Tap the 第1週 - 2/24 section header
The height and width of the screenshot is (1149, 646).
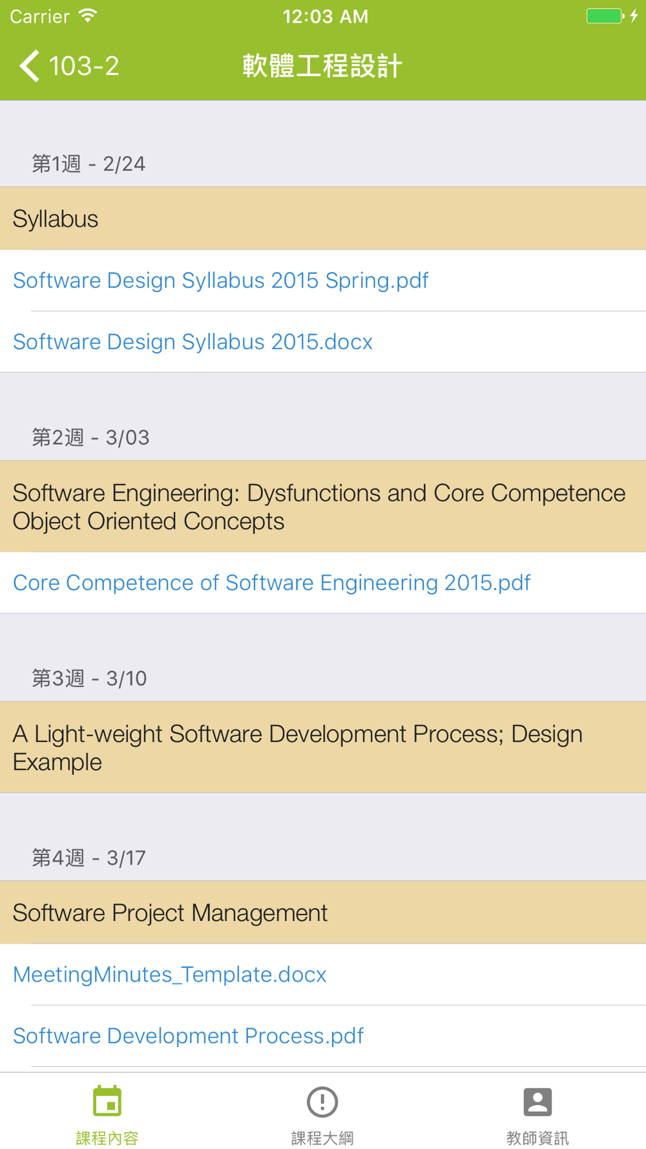[89, 164]
